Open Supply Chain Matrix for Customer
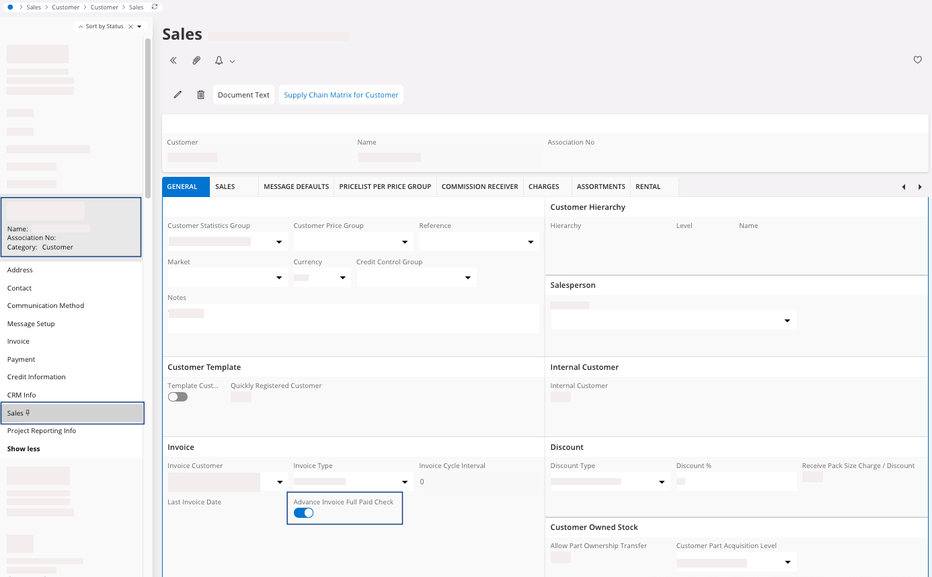Viewport: 932px width, 577px height. coord(341,95)
